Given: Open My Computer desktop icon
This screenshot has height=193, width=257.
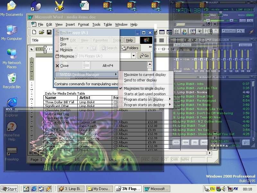Looking at the screenshot, I should coord(12,30).
